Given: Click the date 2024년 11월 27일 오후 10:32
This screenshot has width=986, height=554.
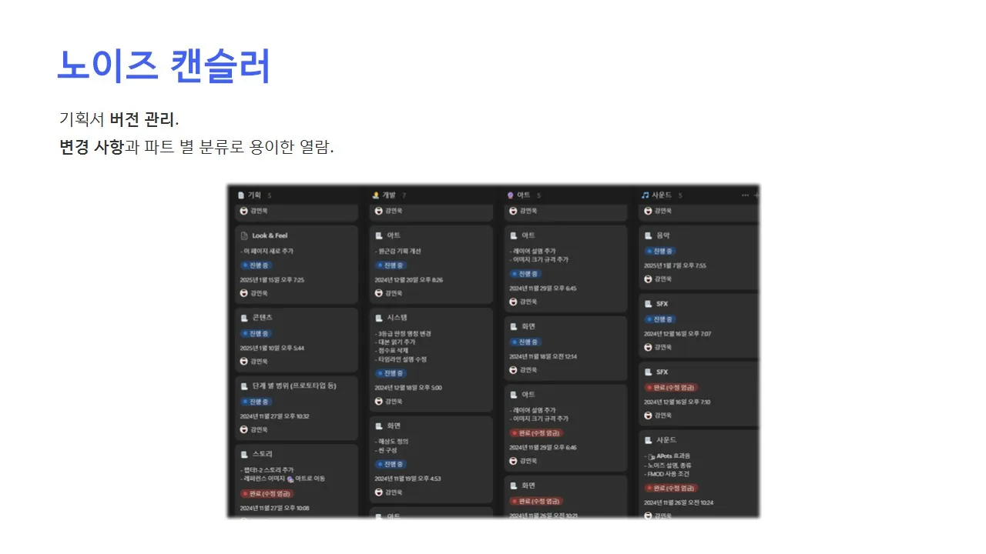Looking at the screenshot, I should [x=274, y=416].
